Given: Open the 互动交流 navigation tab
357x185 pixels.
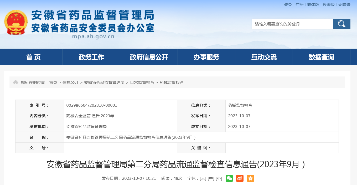Looking at the screenshot, I should pyautogui.click(x=264, y=57).
